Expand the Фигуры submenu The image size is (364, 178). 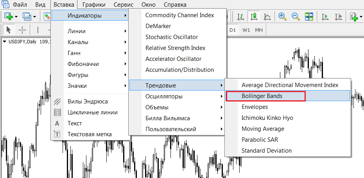(90, 75)
